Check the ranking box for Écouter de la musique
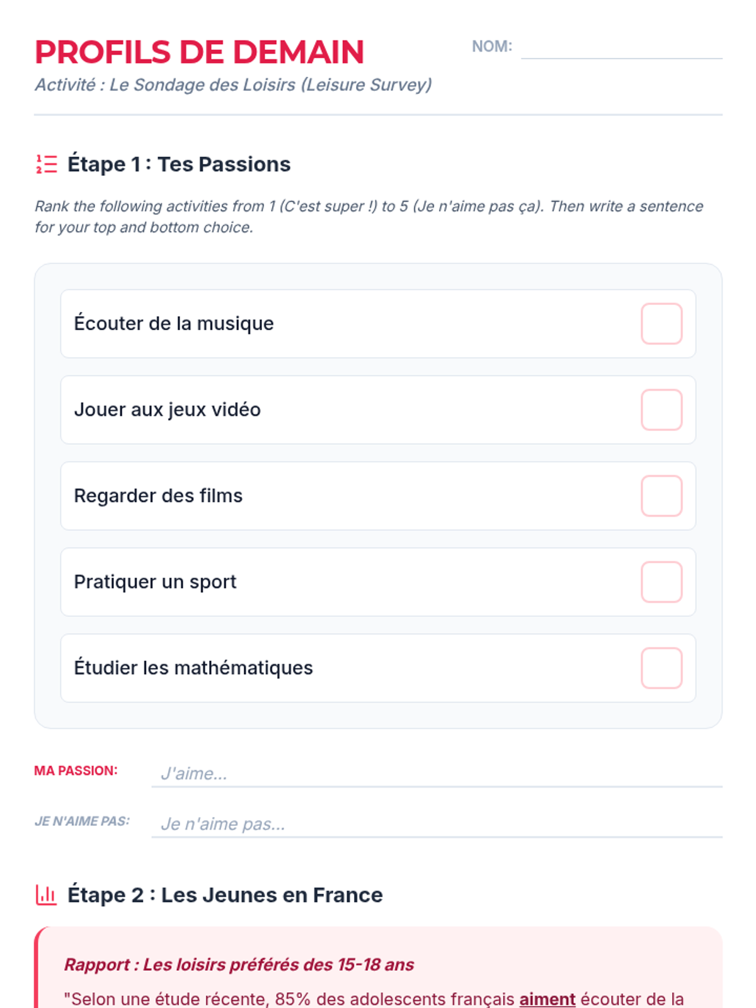Viewport: 756px width, 1008px height. pyautogui.click(x=661, y=324)
